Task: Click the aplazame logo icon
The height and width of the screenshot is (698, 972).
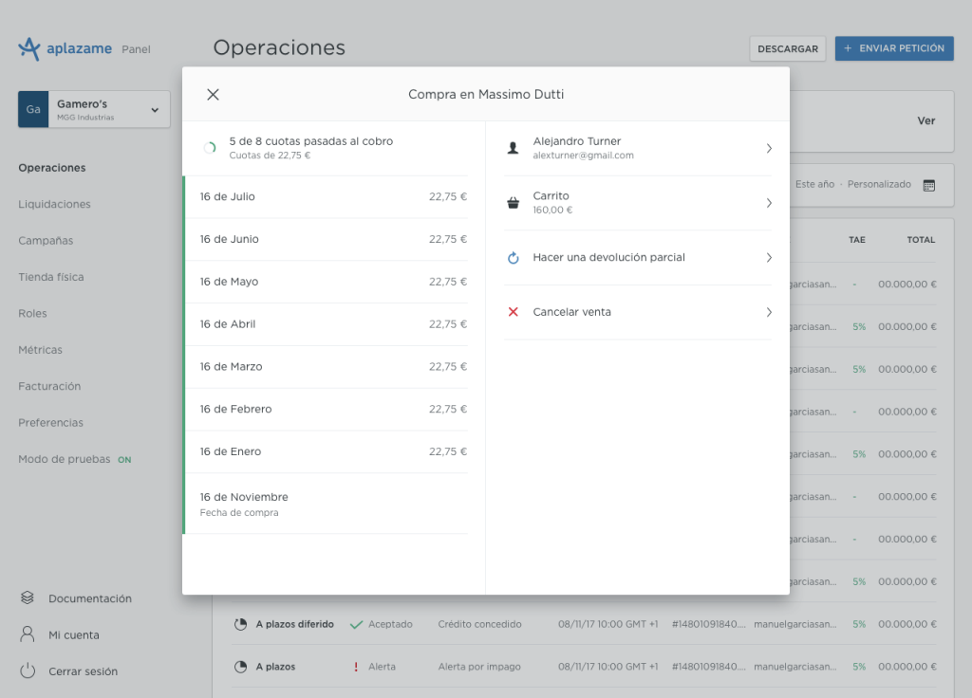Action: (29, 48)
